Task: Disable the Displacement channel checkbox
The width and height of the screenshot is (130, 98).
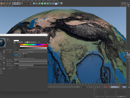Action: [x=4, y=69]
